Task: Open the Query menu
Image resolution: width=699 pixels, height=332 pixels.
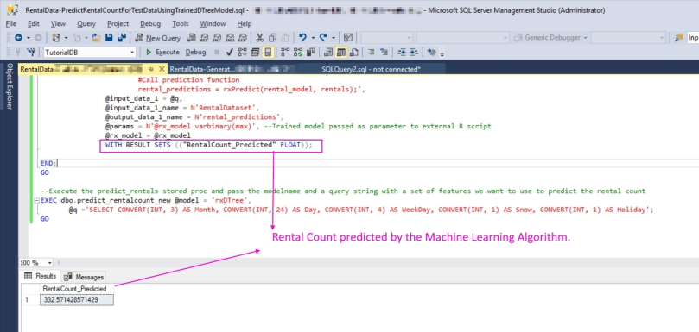Action: click(x=86, y=23)
